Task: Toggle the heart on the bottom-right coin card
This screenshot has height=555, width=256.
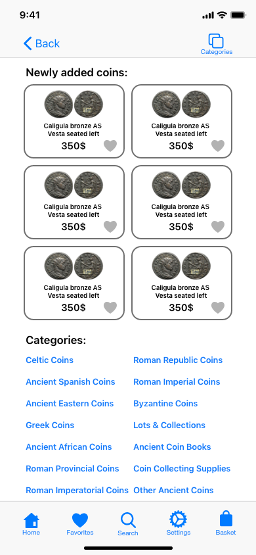Action: (x=218, y=307)
